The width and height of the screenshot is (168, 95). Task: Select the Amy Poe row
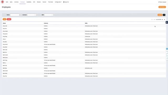coord(84,76)
